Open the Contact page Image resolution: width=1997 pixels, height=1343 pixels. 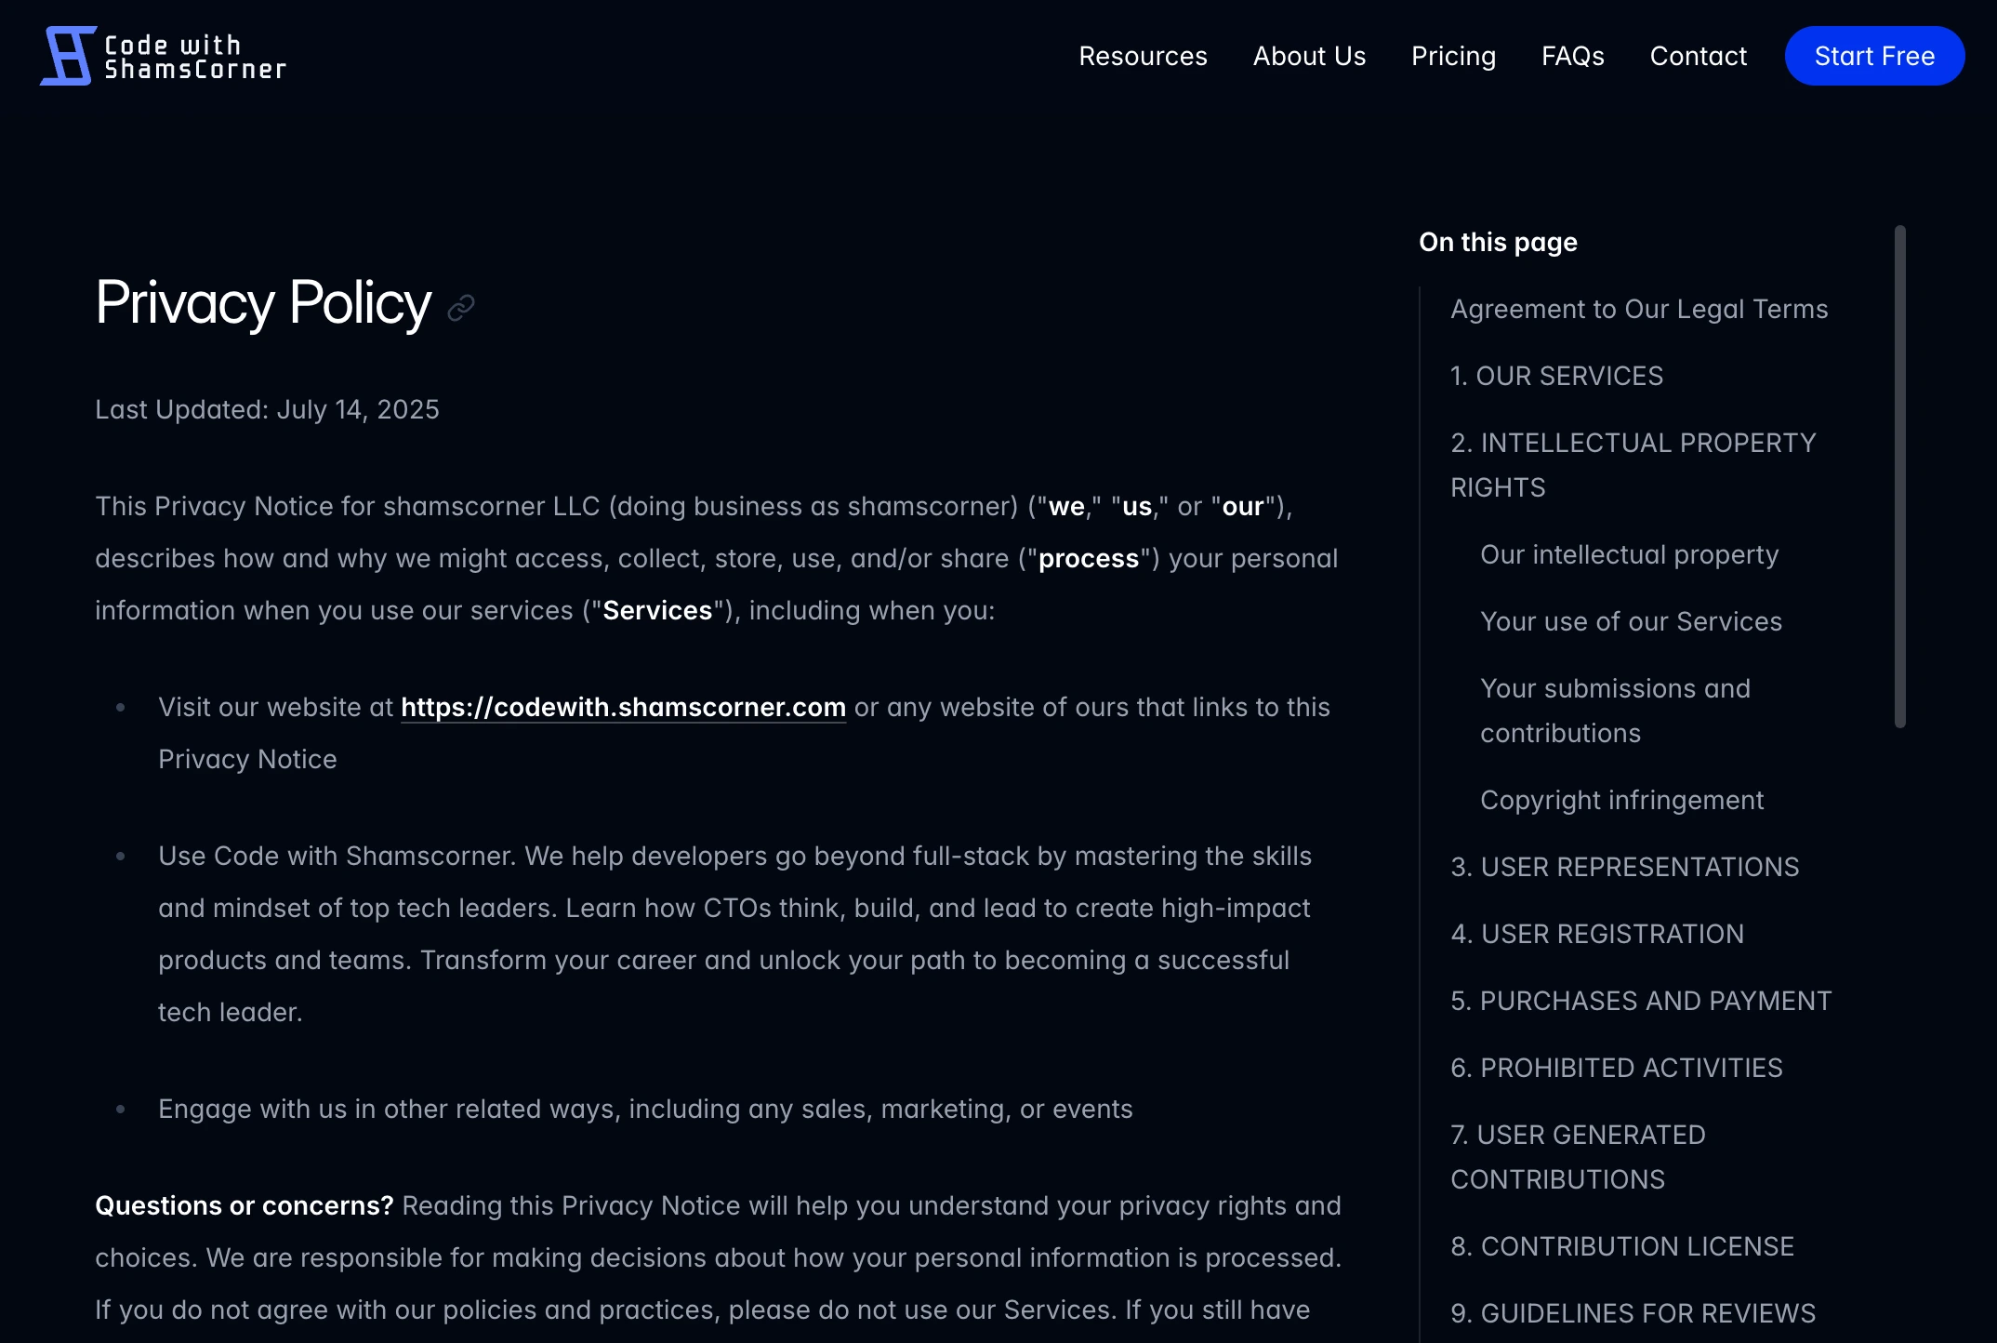pyautogui.click(x=1698, y=56)
